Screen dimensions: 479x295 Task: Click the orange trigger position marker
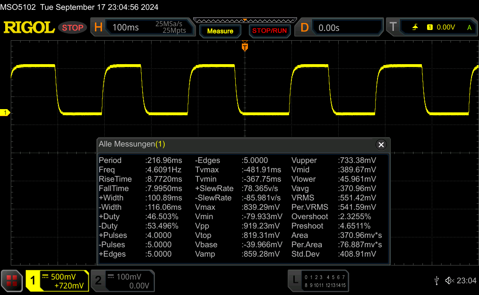click(x=245, y=47)
